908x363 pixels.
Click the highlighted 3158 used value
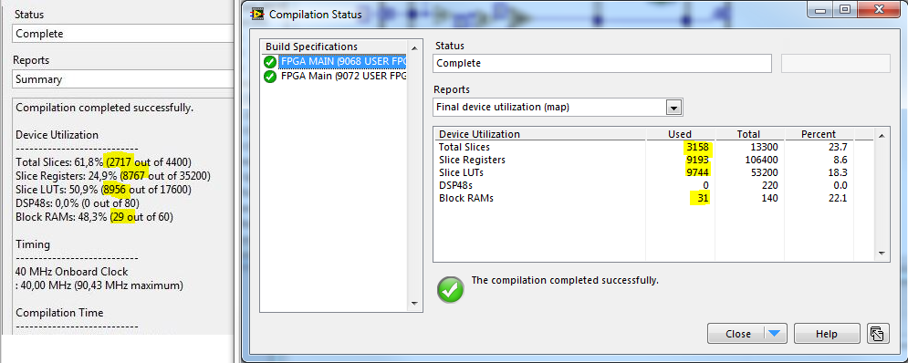(697, 147)
